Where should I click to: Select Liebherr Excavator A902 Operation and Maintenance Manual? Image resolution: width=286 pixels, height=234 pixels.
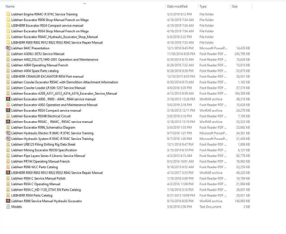pos(54,105)
